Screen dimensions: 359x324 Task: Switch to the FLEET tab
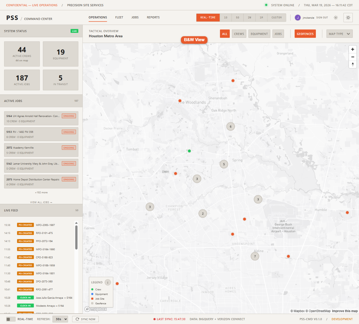coord(119,18)
